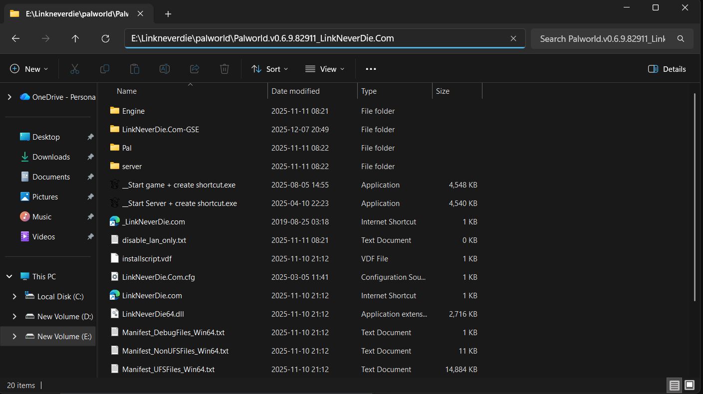Switch to large thumbnails view layout
703x394 pixels.
[690, 385]
